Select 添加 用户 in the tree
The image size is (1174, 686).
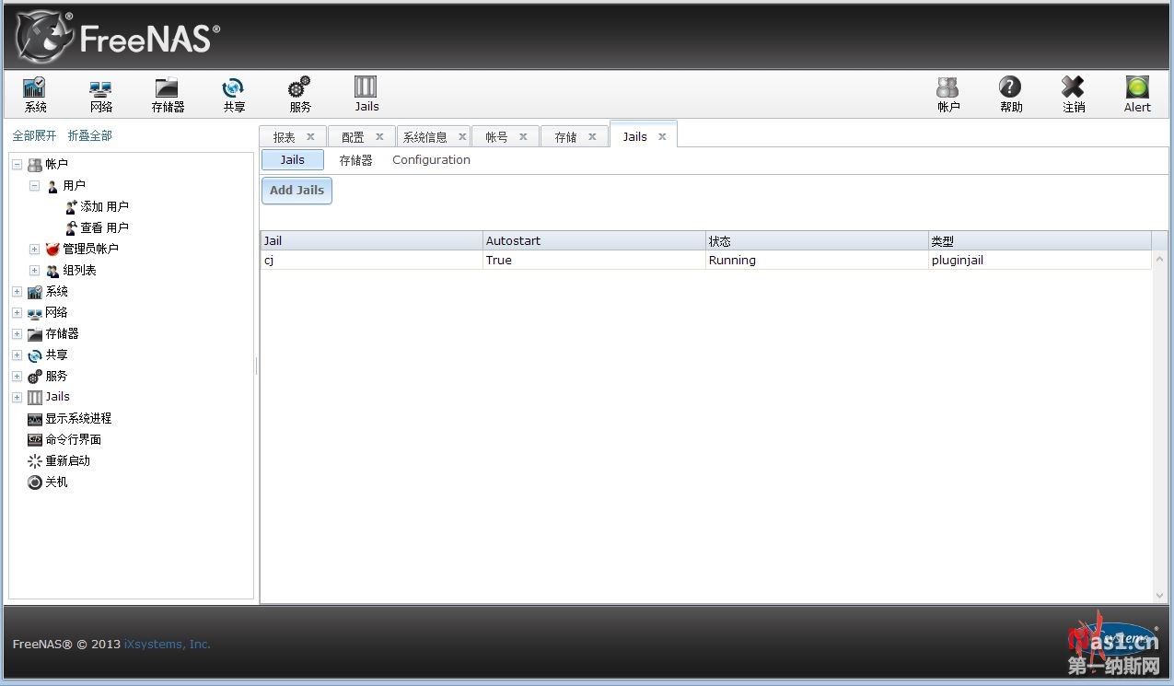(97, 206)
